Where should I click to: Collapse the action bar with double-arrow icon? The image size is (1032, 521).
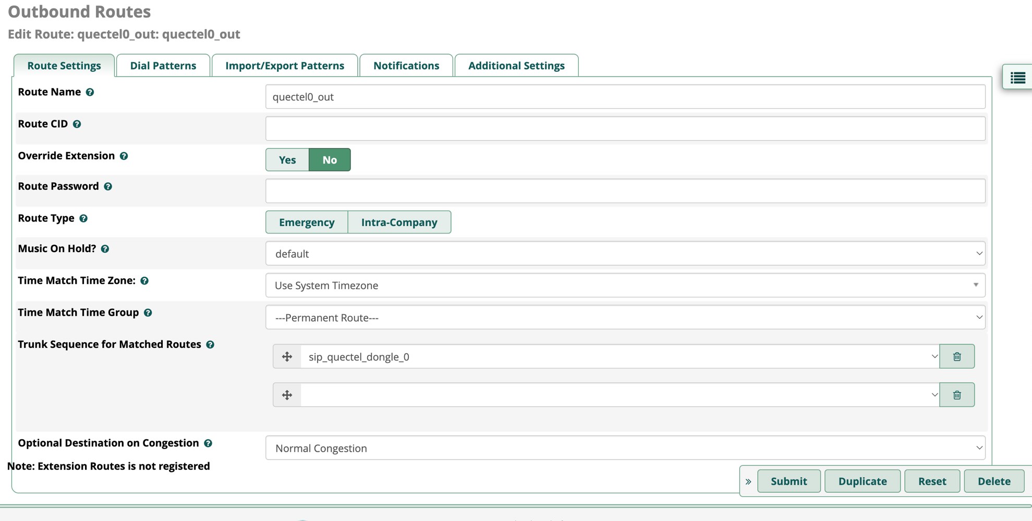tap(748, 481)
